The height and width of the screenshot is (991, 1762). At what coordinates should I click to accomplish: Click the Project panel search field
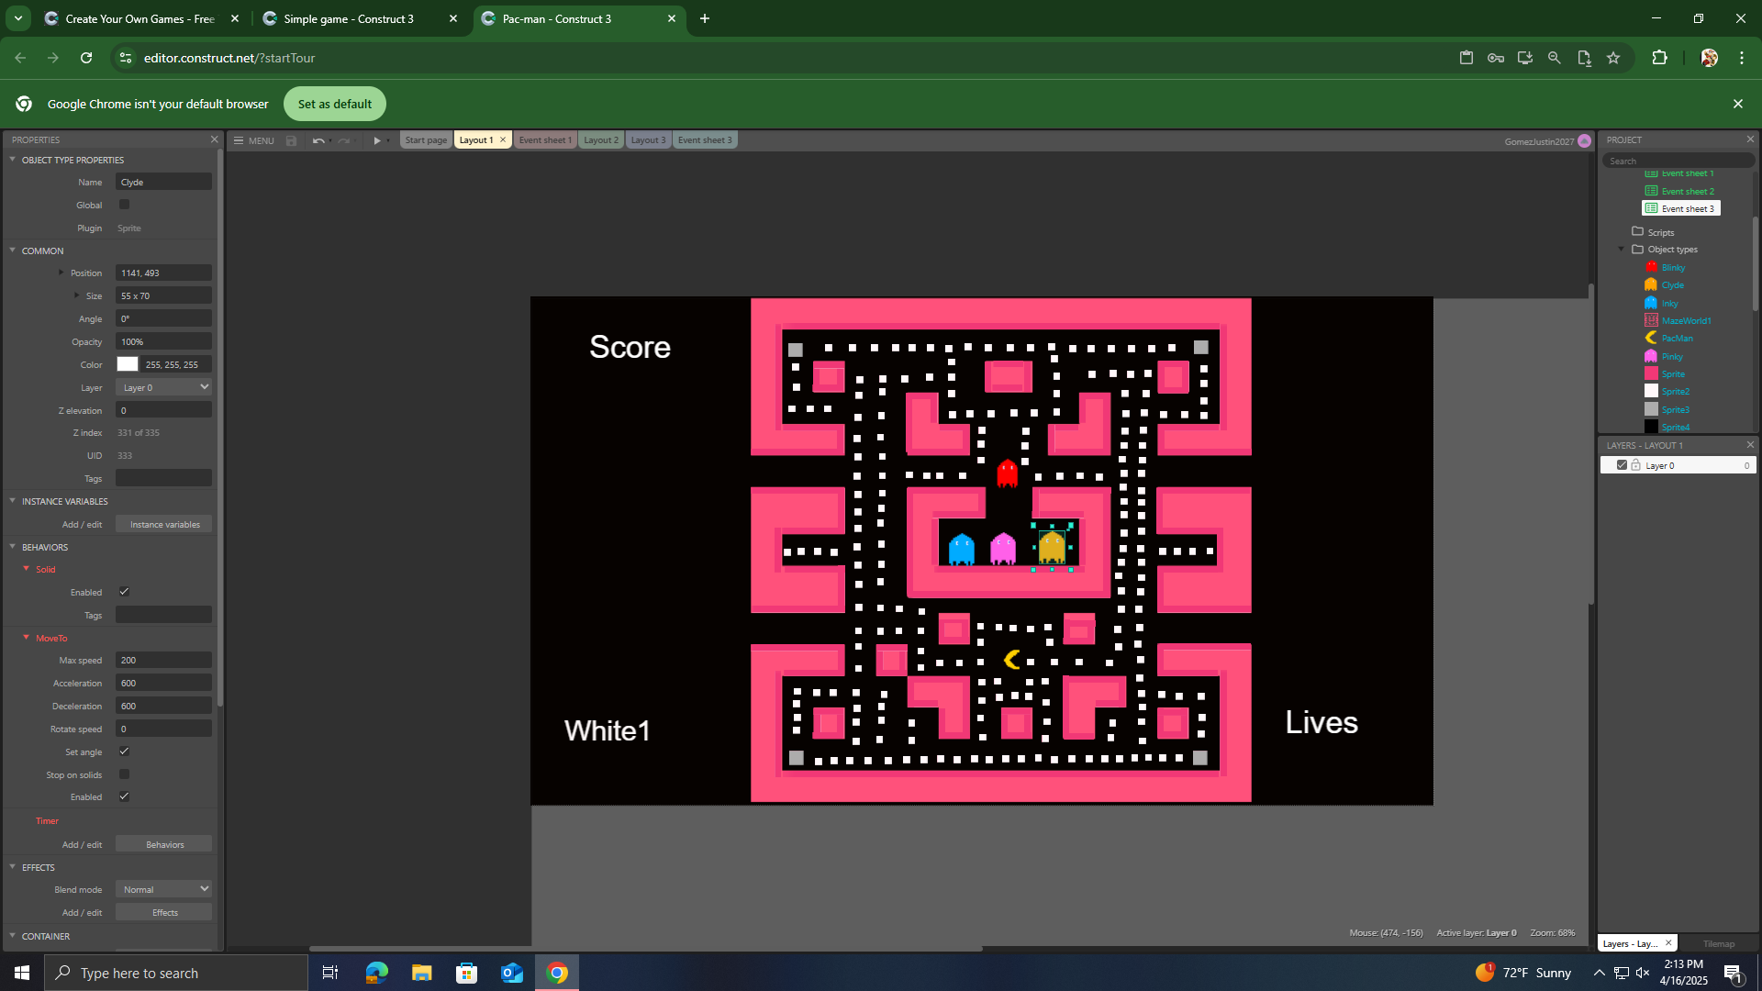[1678, 161]
